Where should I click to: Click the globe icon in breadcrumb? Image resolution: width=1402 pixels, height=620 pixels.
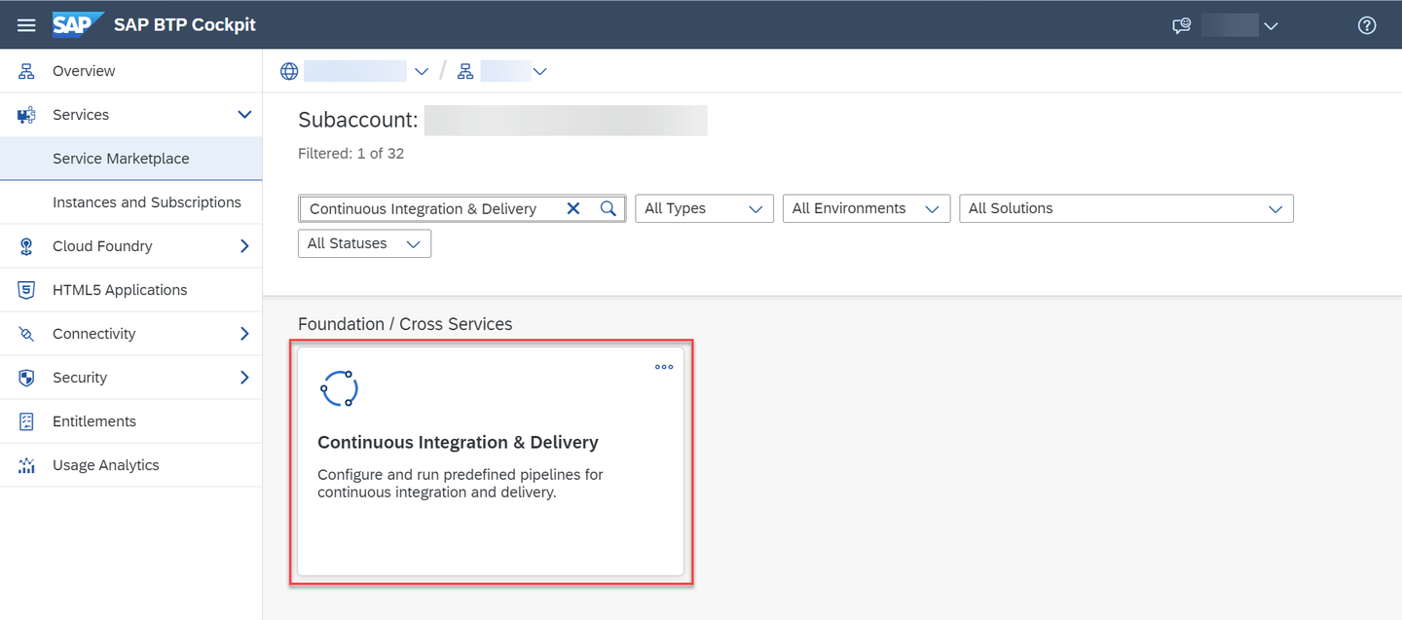pyautogui.click(x=289, y=71)
